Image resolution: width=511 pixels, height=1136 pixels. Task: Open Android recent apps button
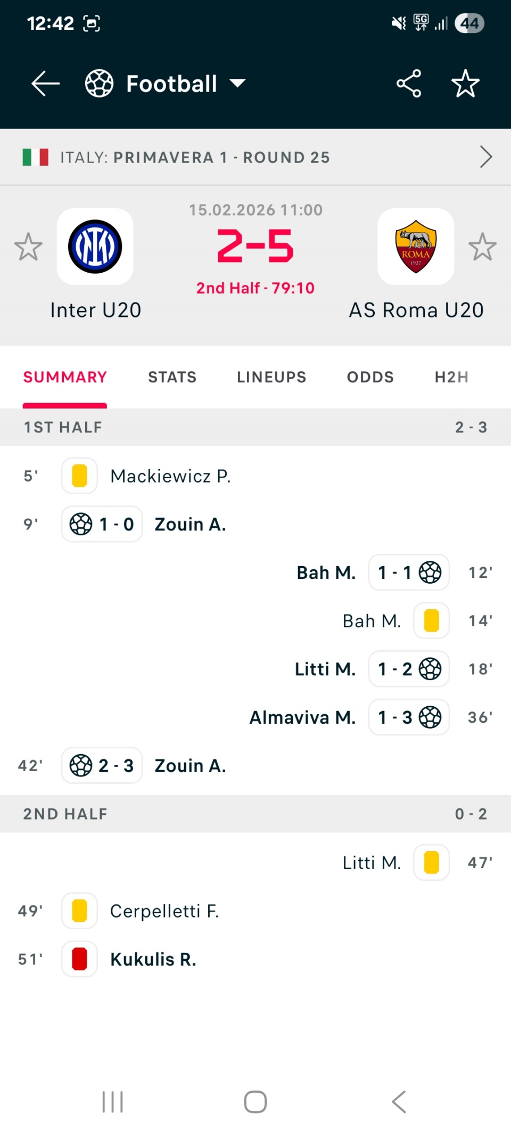point(112,1102)
